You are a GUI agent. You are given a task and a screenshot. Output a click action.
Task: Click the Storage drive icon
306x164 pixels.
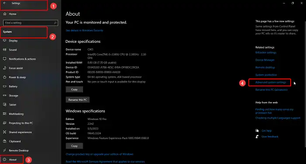coord(5,96)
